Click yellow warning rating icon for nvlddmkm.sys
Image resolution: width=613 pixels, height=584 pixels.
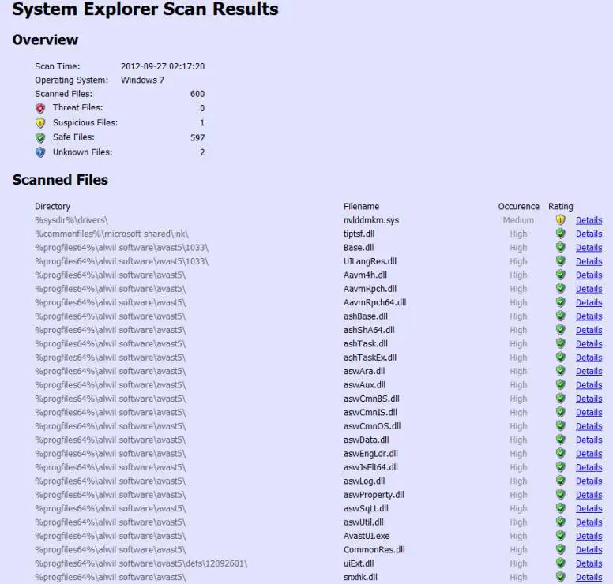[560, 220]
